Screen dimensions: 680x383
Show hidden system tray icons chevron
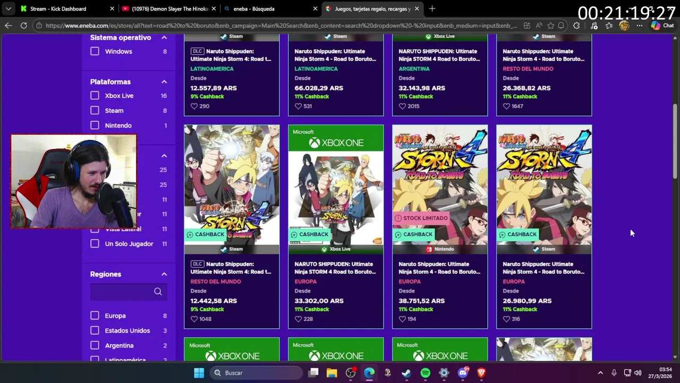click(600, 373)
